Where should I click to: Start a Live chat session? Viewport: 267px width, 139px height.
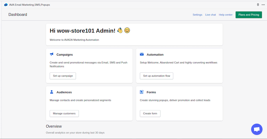click(210, 15)
